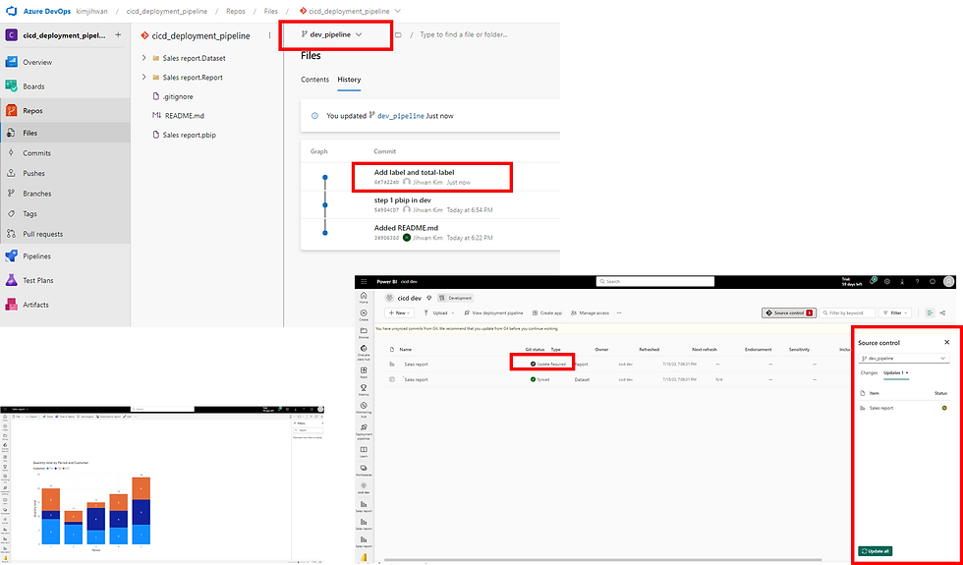Open the New dropdown in Power BI

(400, 312)
